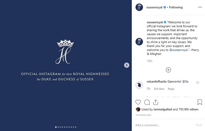Like wizardofhacks comment heart
The image size is (205, 131).
point(198,83)
